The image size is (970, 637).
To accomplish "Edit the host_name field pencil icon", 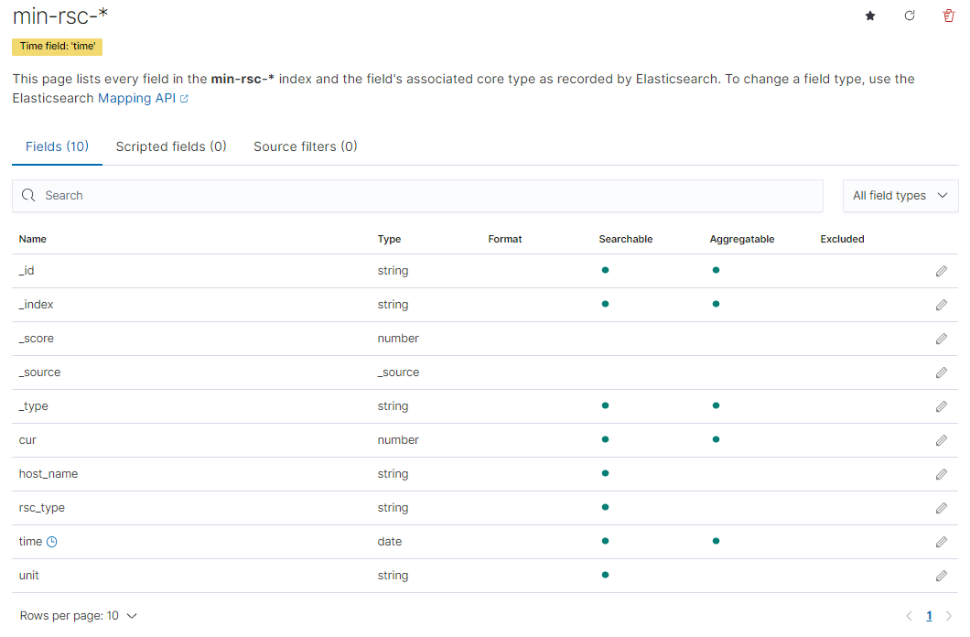I will pos(941,474).
